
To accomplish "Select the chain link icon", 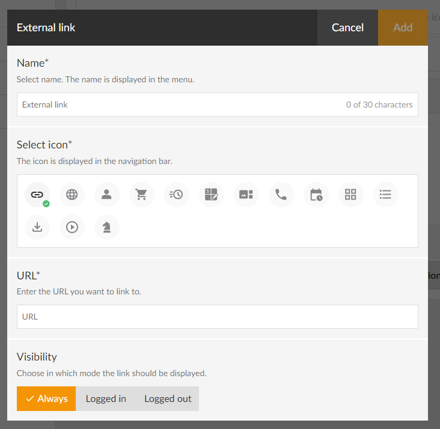I will (37, 195).
